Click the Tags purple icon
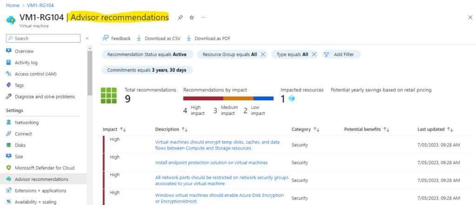The image size is (476, 205). pos(9,85)
